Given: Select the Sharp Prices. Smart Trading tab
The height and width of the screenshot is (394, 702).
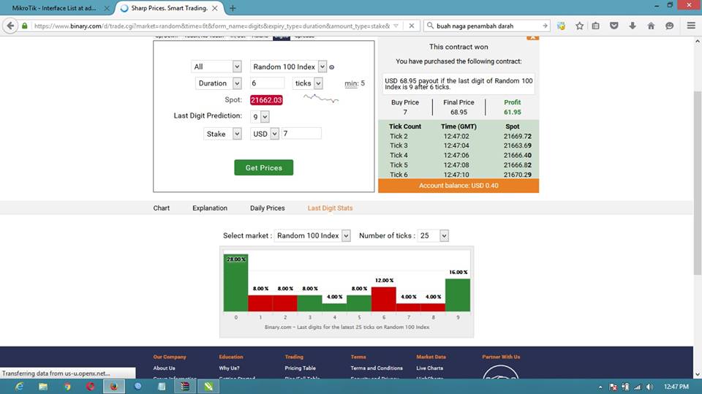Looking at the screenshot, I should [x=168, y=8].
